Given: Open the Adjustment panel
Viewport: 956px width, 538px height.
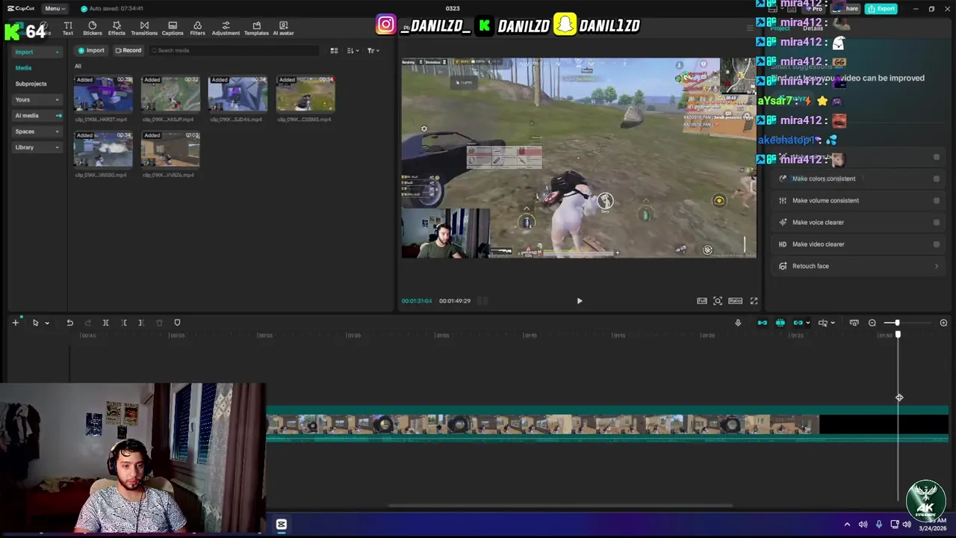Looking at the screenshot, I should pos(226,28).
